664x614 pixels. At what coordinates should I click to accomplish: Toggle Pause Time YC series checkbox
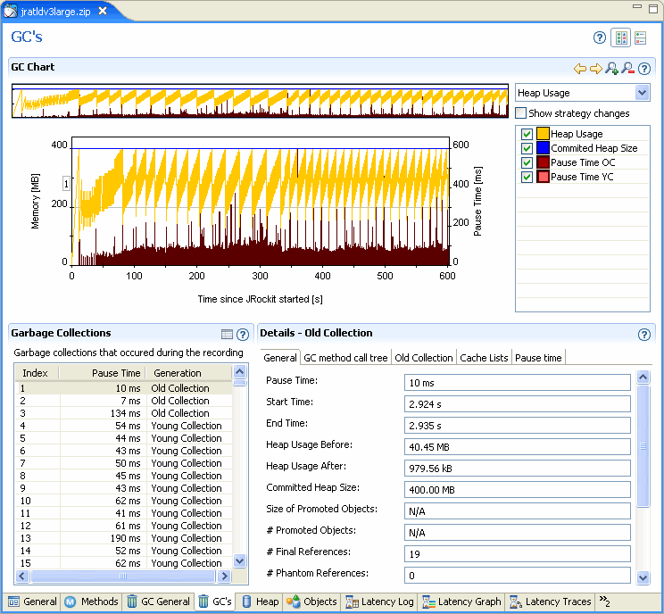point(527,177)
